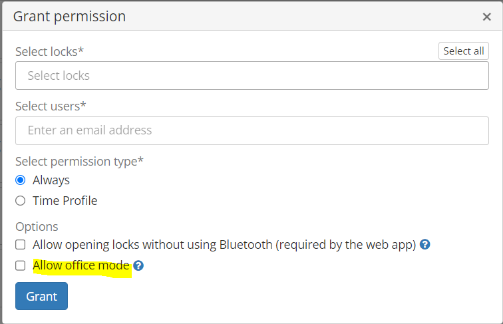Click the Select locks* field label

(x=50, y=52)
